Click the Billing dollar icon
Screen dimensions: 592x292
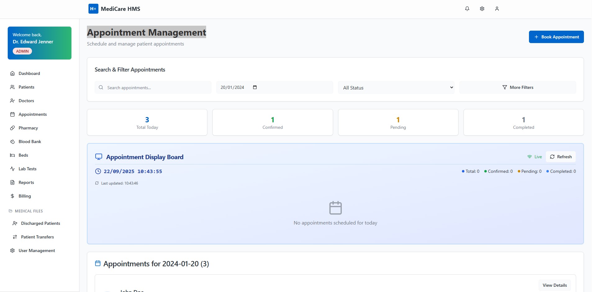coord(12,196)
